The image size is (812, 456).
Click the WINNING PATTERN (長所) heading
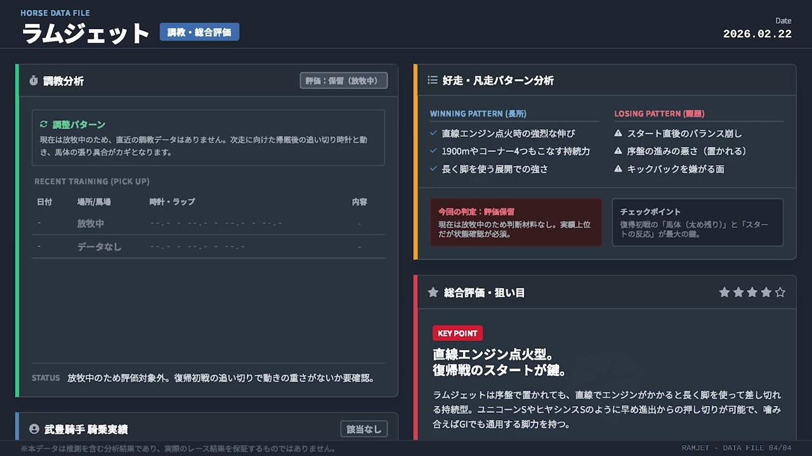[x=478, y=114]
